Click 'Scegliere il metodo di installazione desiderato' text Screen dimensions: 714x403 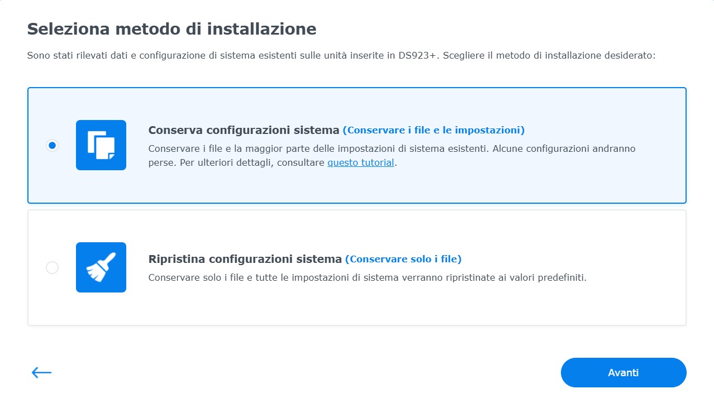(x=549, y=56)
